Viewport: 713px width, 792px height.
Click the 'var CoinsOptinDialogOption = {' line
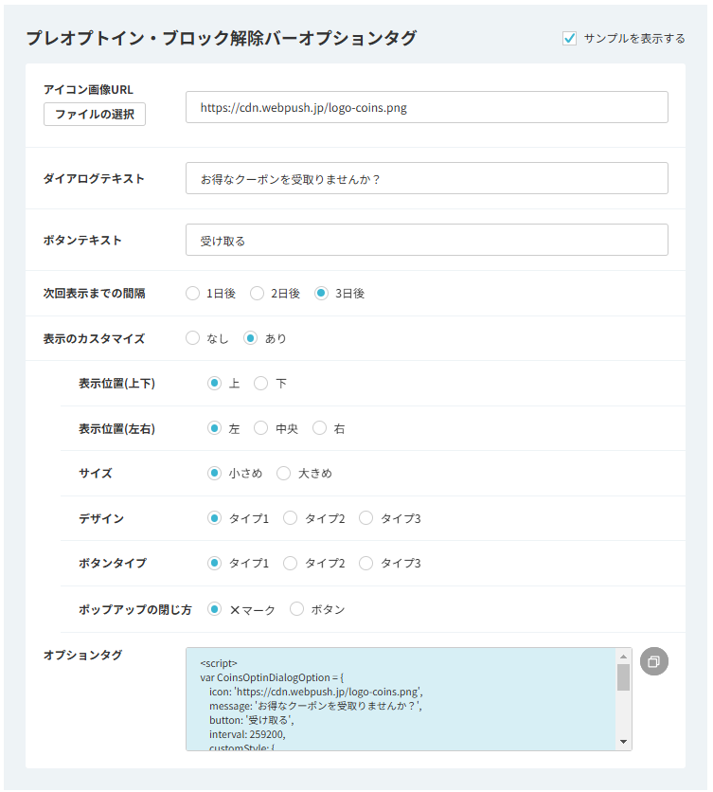[x=272, y=678]
